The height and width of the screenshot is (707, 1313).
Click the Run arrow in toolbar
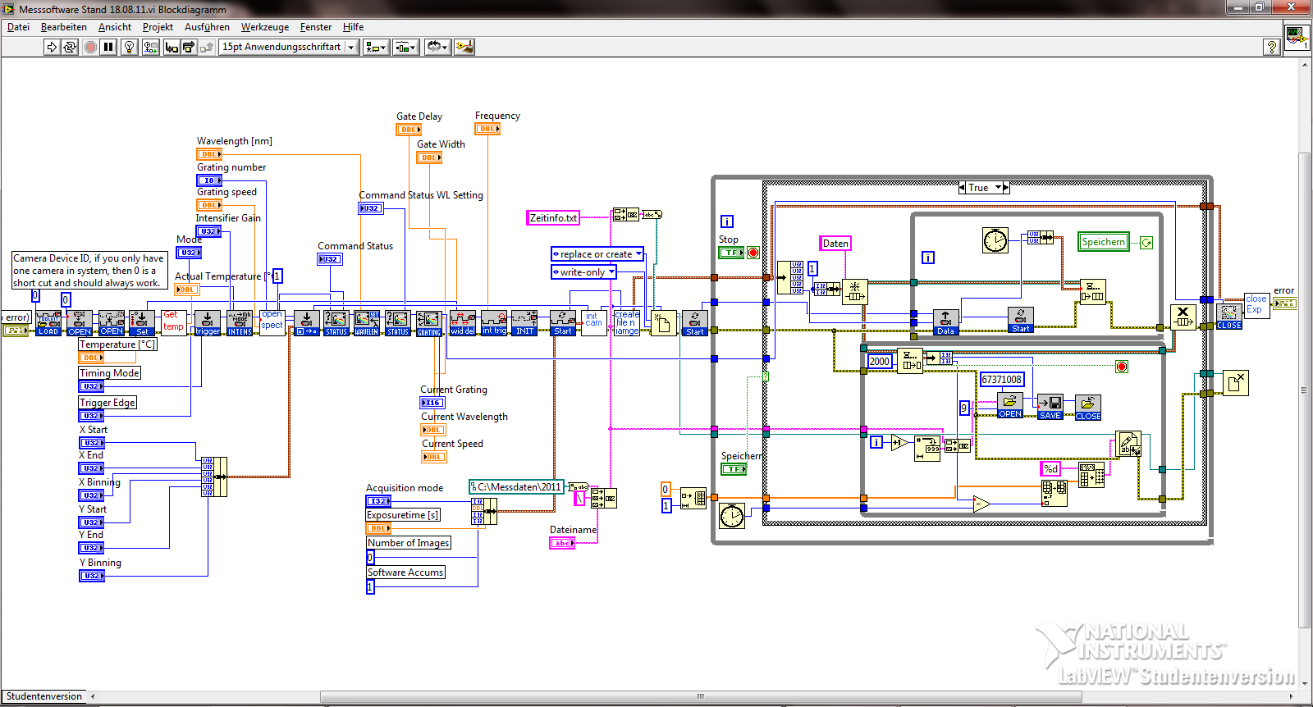coord(52,48)
